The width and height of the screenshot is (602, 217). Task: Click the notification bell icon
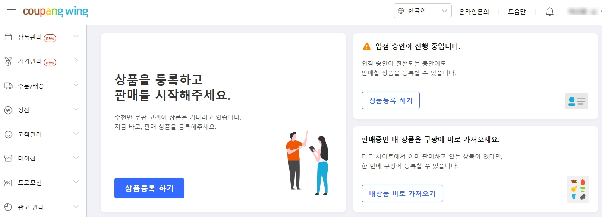550,12
